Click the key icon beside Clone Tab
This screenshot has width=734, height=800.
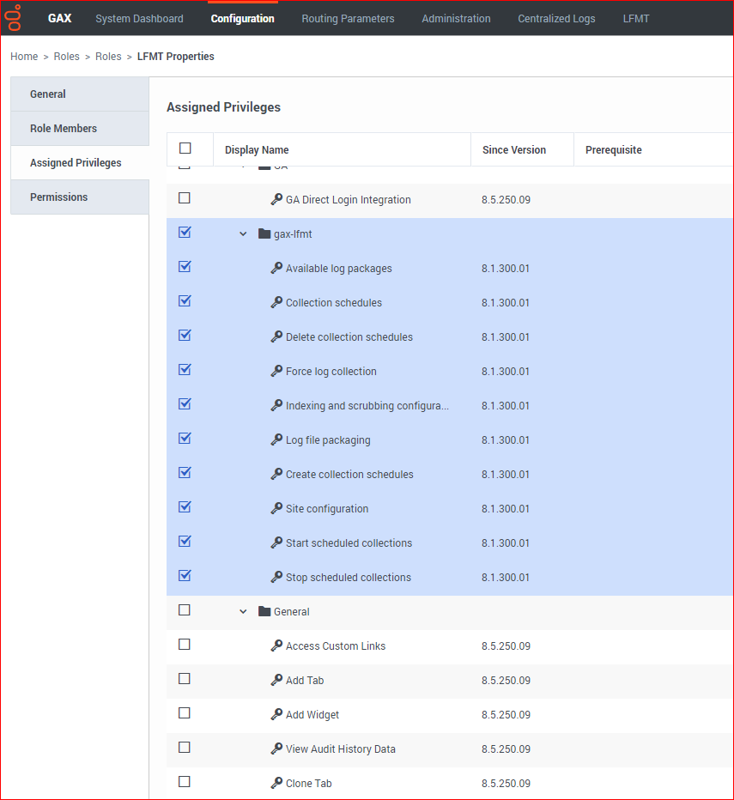tap(276, 782)
